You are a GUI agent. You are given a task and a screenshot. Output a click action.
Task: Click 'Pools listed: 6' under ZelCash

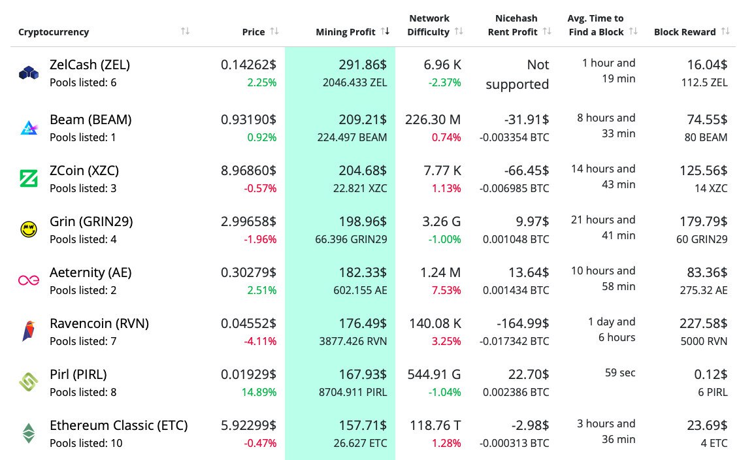coord(83,82)
